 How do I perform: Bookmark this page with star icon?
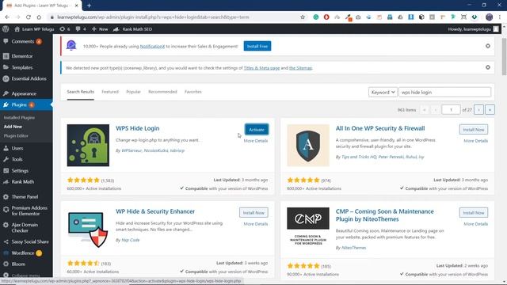pyautogui.click(x=303, y=17)
